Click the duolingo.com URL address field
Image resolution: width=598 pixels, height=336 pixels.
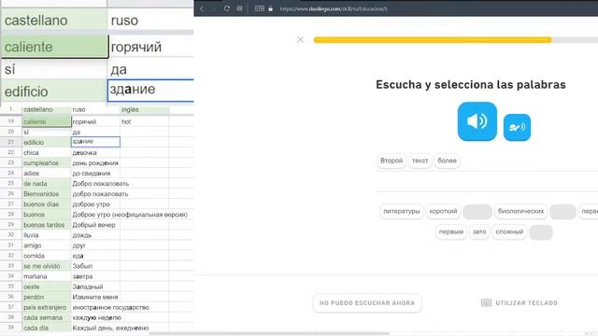click(334, 8)
